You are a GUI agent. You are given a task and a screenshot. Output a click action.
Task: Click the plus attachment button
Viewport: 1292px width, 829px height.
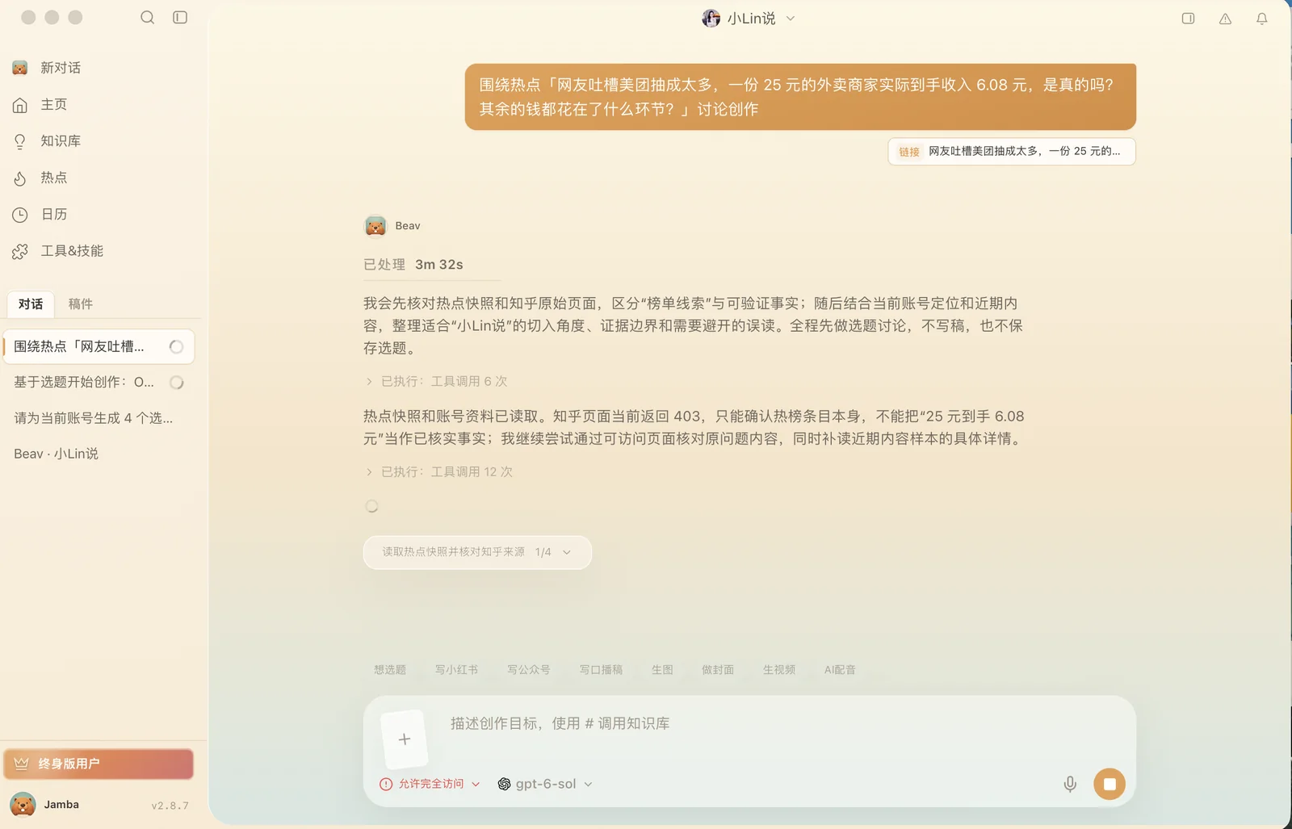coord(405,739)
